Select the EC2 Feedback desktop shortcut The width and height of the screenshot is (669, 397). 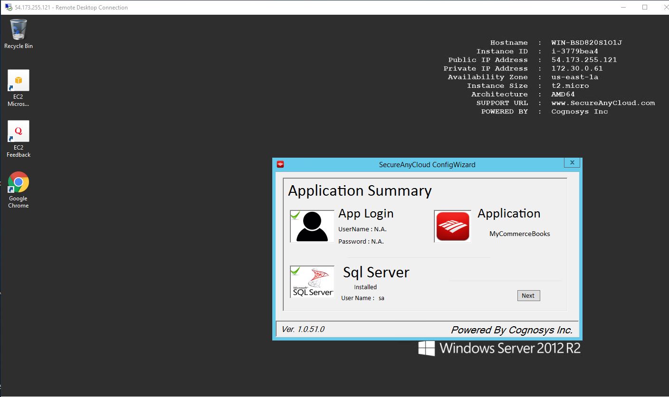pos(18,132)
